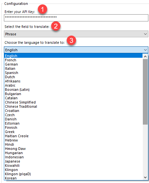
Task: Select German from the language list
Action: 73,64
